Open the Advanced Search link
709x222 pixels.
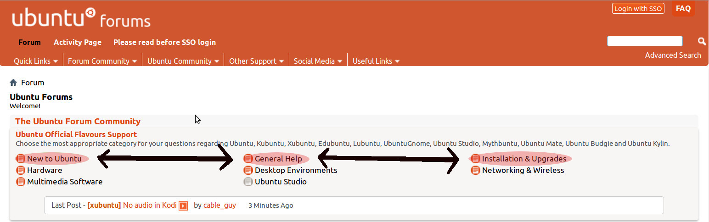tap(673, 55)
